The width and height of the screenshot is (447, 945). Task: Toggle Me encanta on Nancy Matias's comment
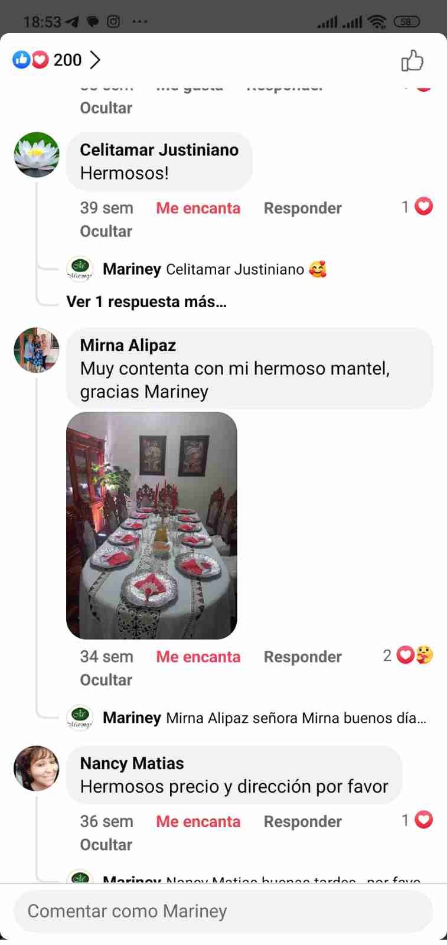pos(198,822)
